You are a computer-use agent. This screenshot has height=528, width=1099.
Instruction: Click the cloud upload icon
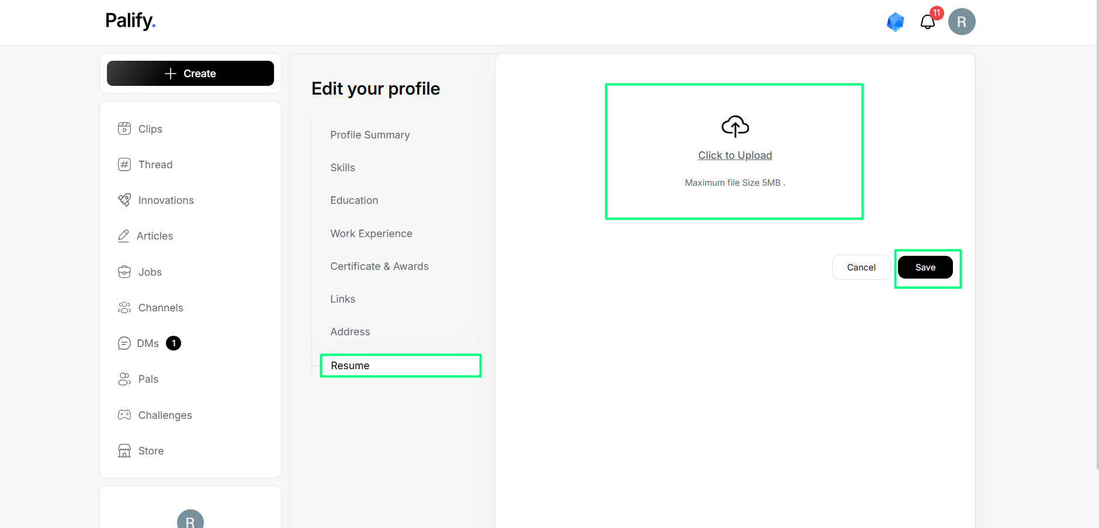coord(735,126)
